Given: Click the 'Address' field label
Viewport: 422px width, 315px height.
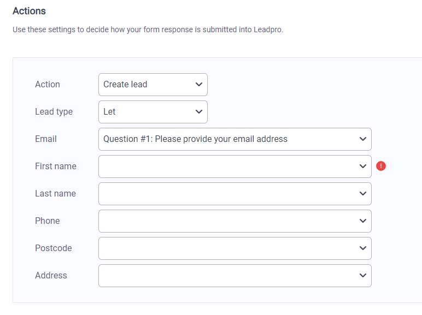Looking at the screenshot, I should point(51,276).
